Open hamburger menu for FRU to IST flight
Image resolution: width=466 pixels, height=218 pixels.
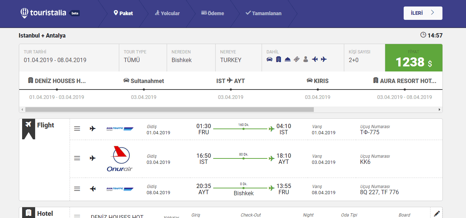pos(77,128)
